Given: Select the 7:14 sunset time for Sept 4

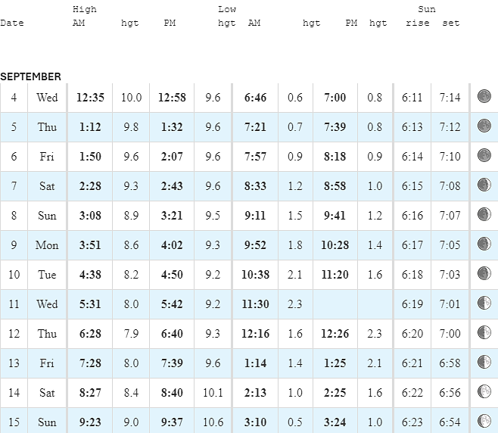Looking at the screenshot, I should click(x=450, y=98).
